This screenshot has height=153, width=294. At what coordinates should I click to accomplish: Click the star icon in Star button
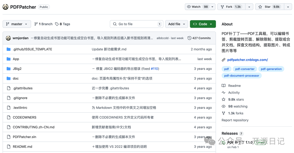(260, 7)
